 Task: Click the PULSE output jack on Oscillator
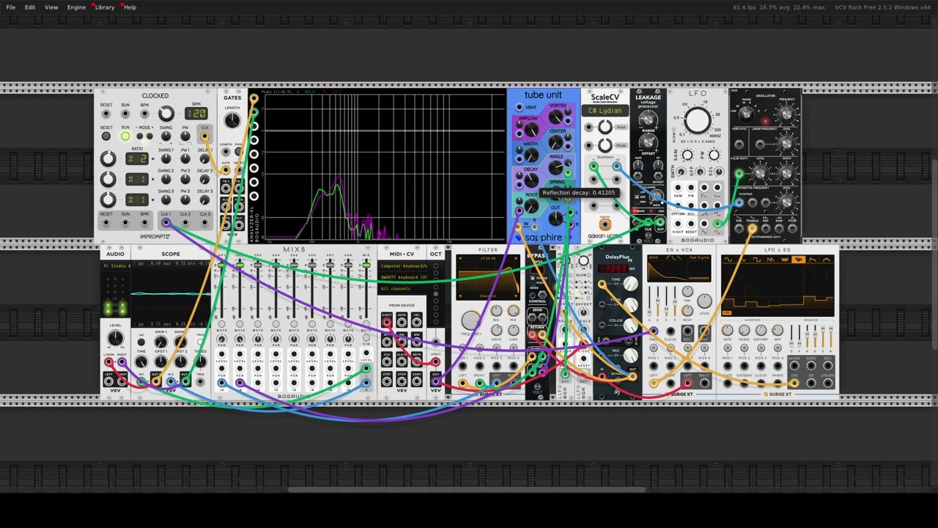[793, 229]
